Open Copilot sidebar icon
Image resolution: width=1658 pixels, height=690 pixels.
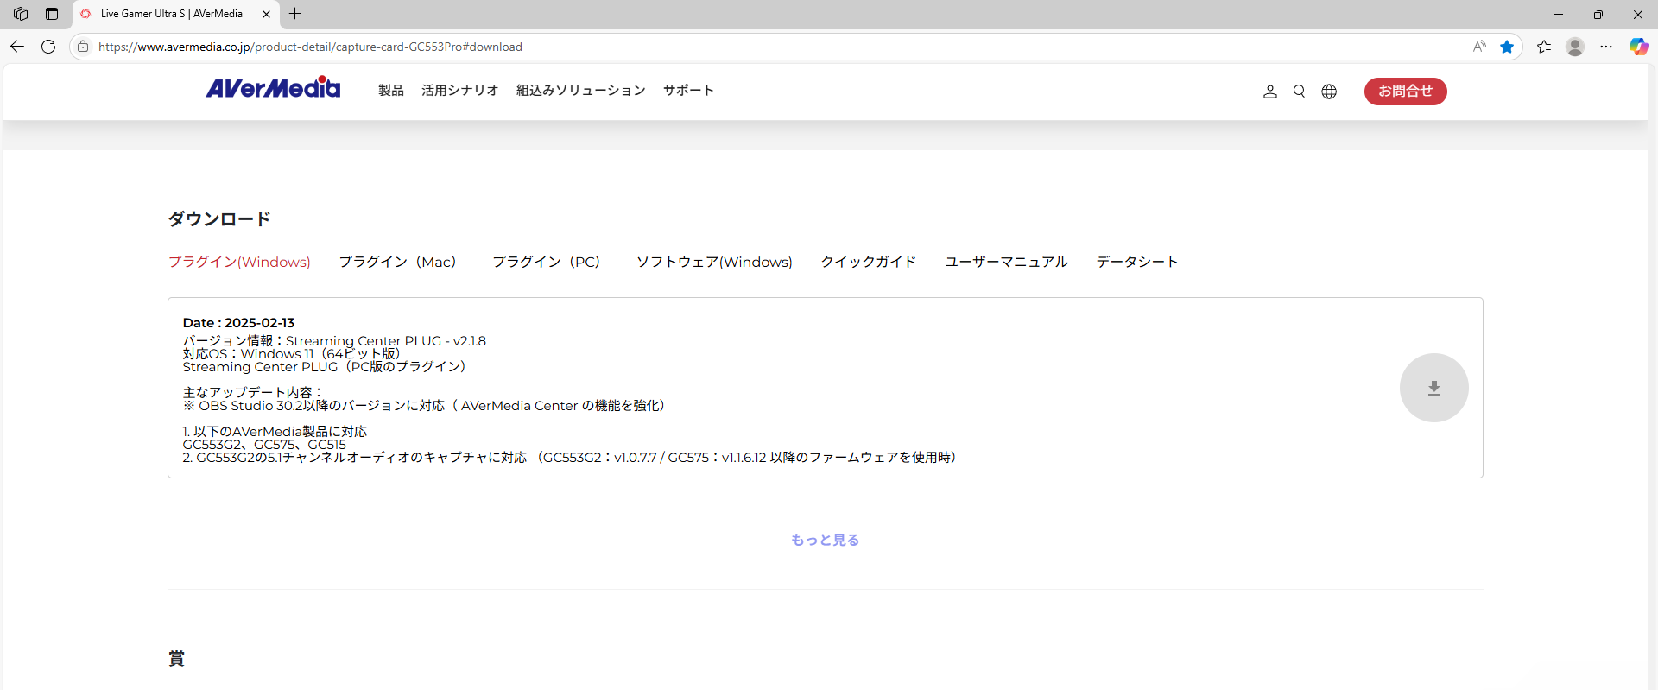(1638, 47)
